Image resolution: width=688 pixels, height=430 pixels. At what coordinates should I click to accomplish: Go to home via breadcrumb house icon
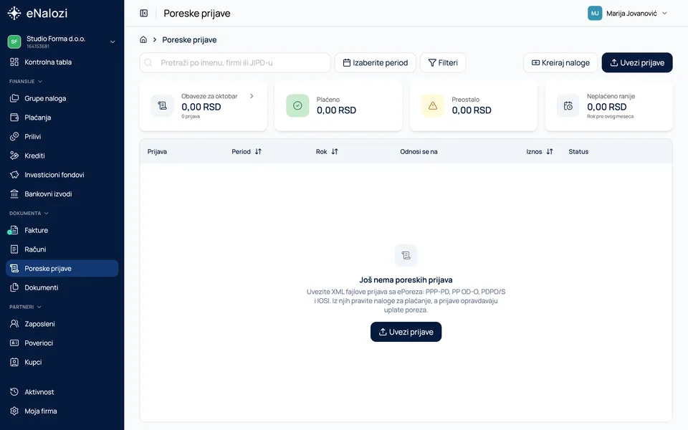pyautogui.click(x=143, y=39)
